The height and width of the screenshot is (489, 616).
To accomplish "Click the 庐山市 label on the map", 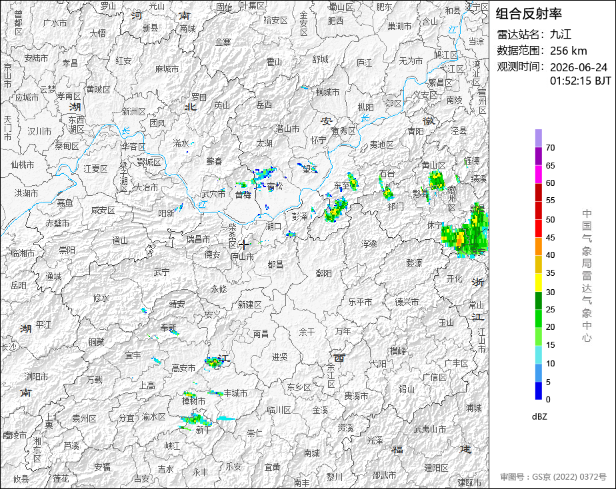I will pos(243,256).
